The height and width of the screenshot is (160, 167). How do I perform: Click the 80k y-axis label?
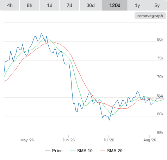[160, 39]
